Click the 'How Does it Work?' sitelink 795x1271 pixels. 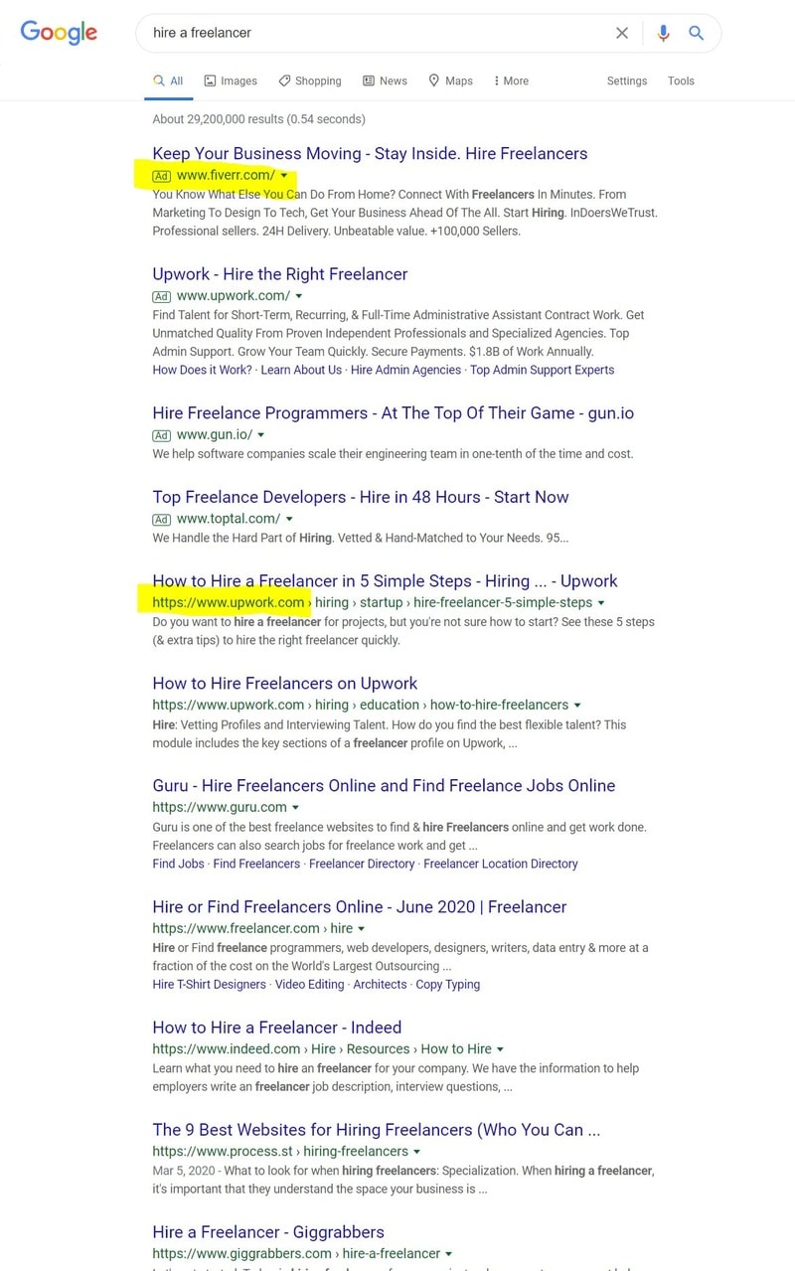tap(202, 370)
